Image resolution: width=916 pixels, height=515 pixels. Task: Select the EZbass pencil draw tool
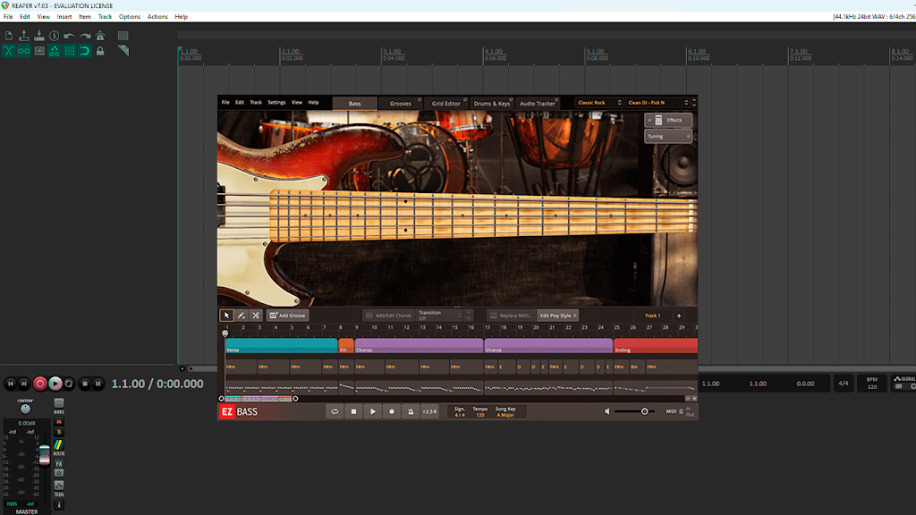tap(242, 316)
